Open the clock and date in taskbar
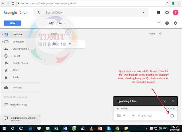Screen dimensions: 182x132 click(x=175, y=128)
